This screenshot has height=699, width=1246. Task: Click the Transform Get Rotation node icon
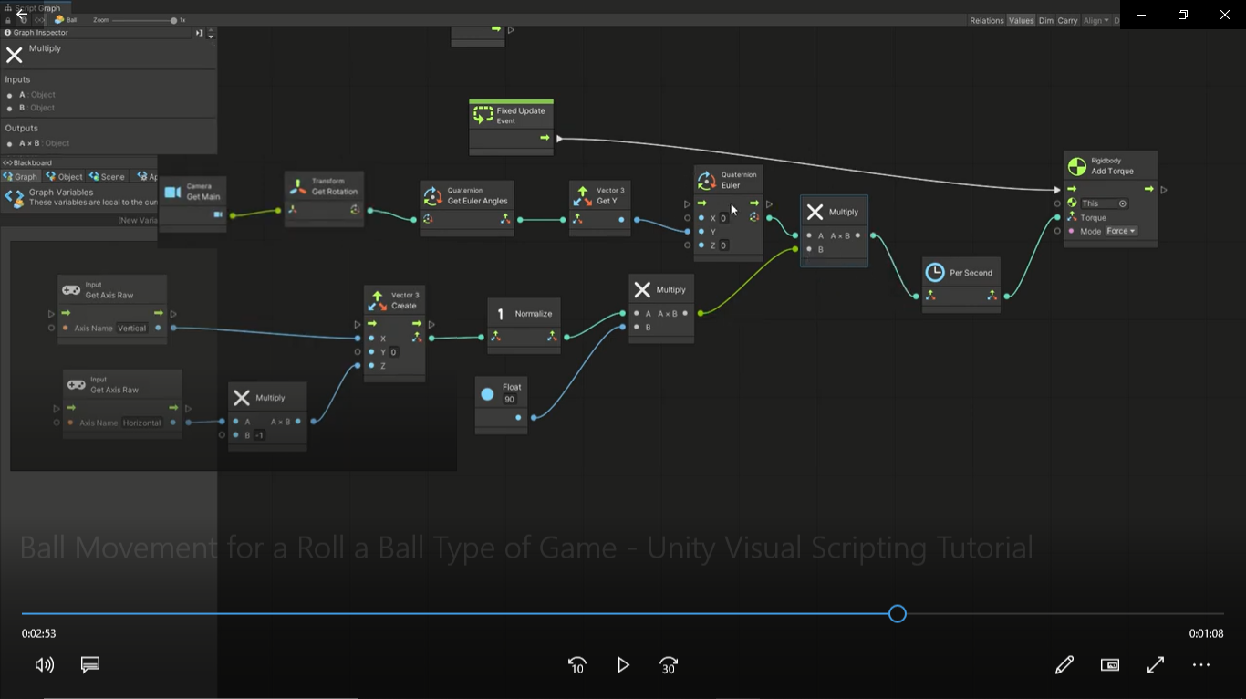point(298,186)
